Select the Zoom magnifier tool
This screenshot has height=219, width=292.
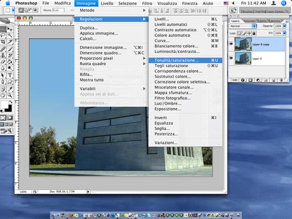[x=10, y=95]
